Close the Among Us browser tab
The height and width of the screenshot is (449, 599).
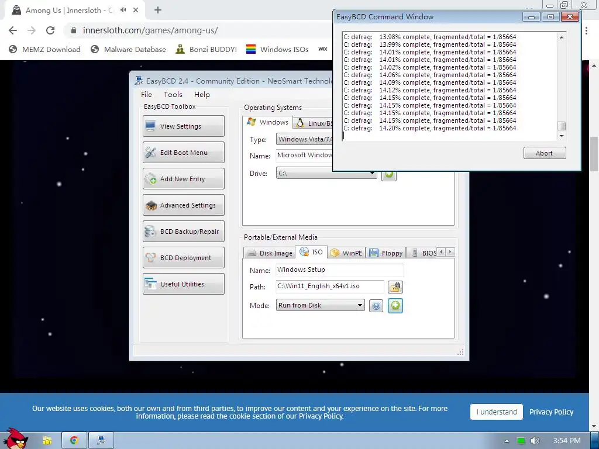[x=136, y=11]
